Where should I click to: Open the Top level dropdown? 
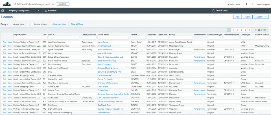(x=63, y=4)
